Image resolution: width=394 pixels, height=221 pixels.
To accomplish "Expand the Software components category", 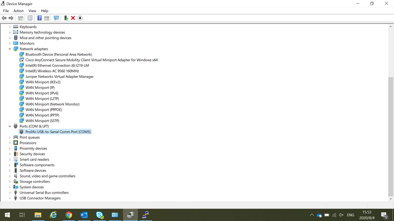I will (x=10, y=165).
